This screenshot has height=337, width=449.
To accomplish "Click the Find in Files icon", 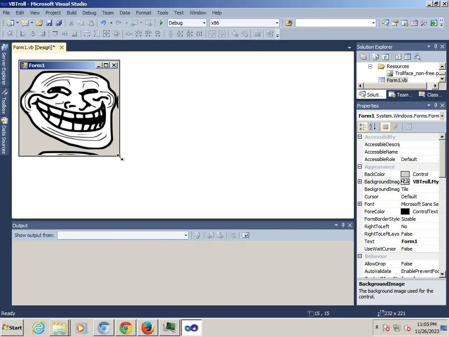I will 289,23.
